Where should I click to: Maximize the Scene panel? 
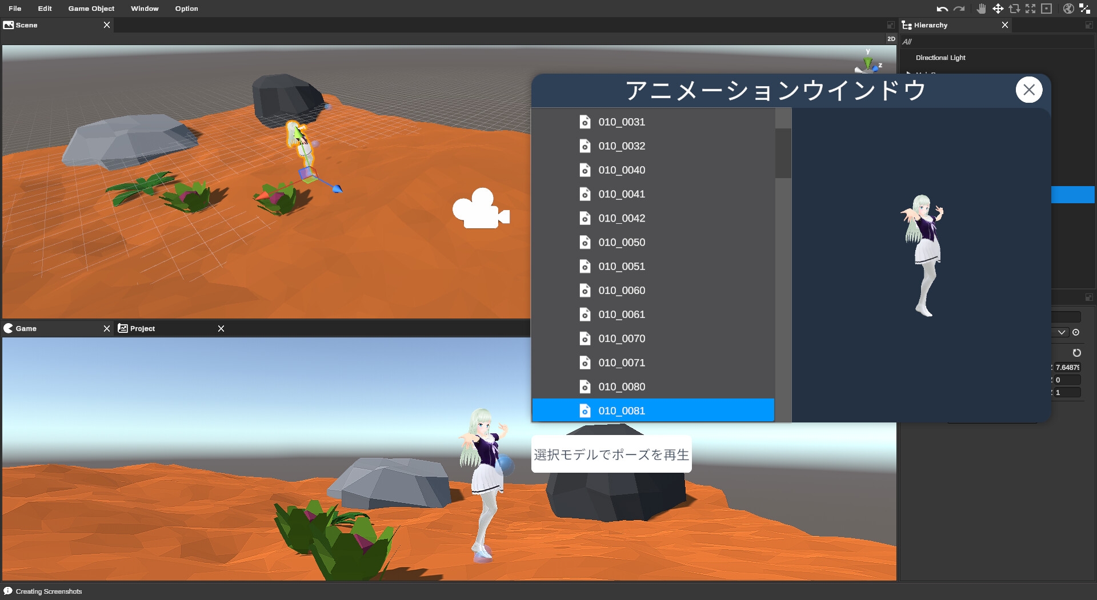[x=891, y=25]
